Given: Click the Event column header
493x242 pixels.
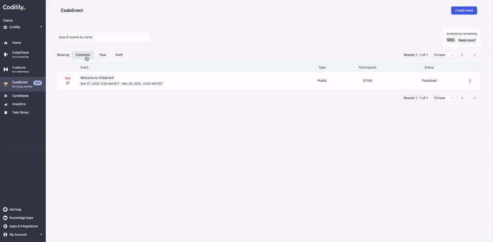Looking at the screenshot, I should click(84, 67).
